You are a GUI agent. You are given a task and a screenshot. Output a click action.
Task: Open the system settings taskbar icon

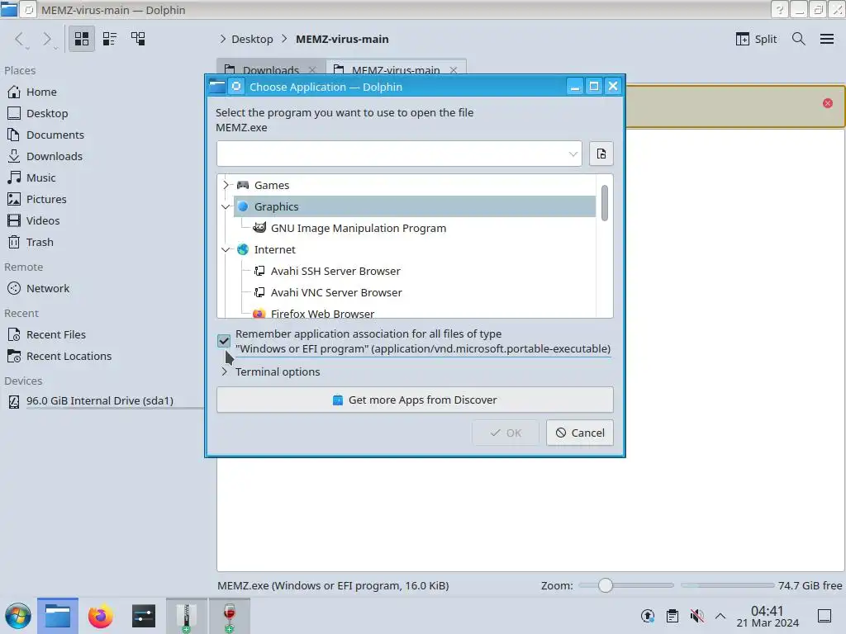click(x=144, y=616)
